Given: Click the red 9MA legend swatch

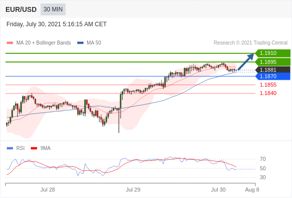Looking at the screenshot, I should (34, 148).
